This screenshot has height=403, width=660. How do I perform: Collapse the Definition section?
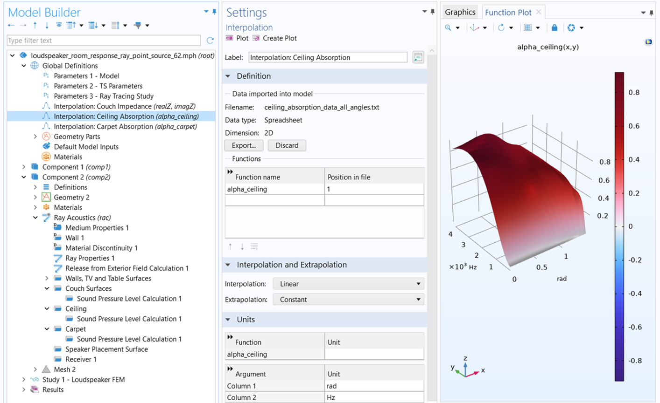click(228, 76)
